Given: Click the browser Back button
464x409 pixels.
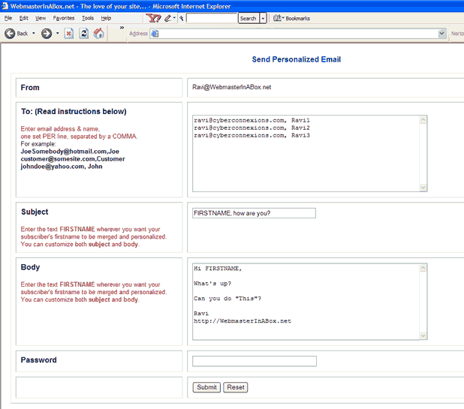Looking at the screenshot, I should coord(16,34).
